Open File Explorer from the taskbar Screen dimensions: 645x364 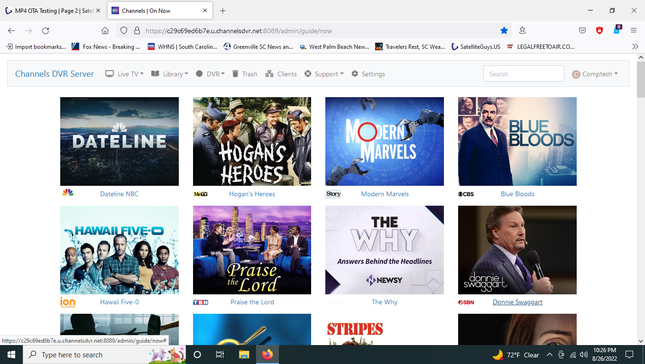point(244,355)
